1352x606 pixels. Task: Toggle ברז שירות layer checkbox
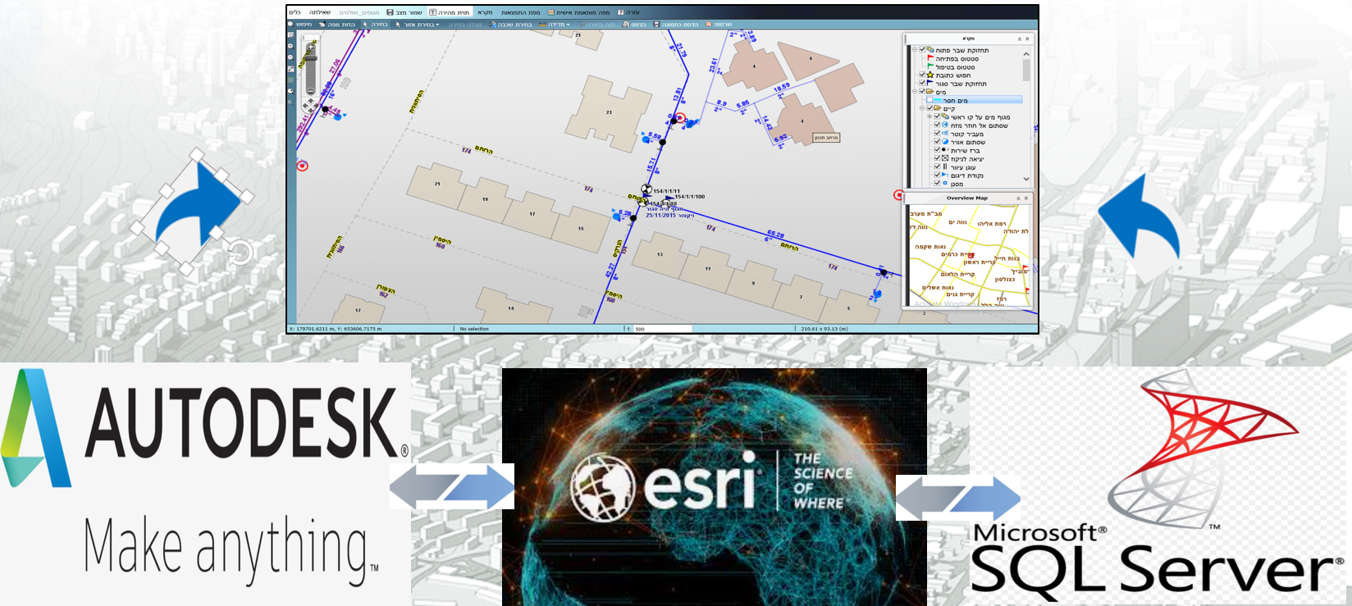pos(937,149)
